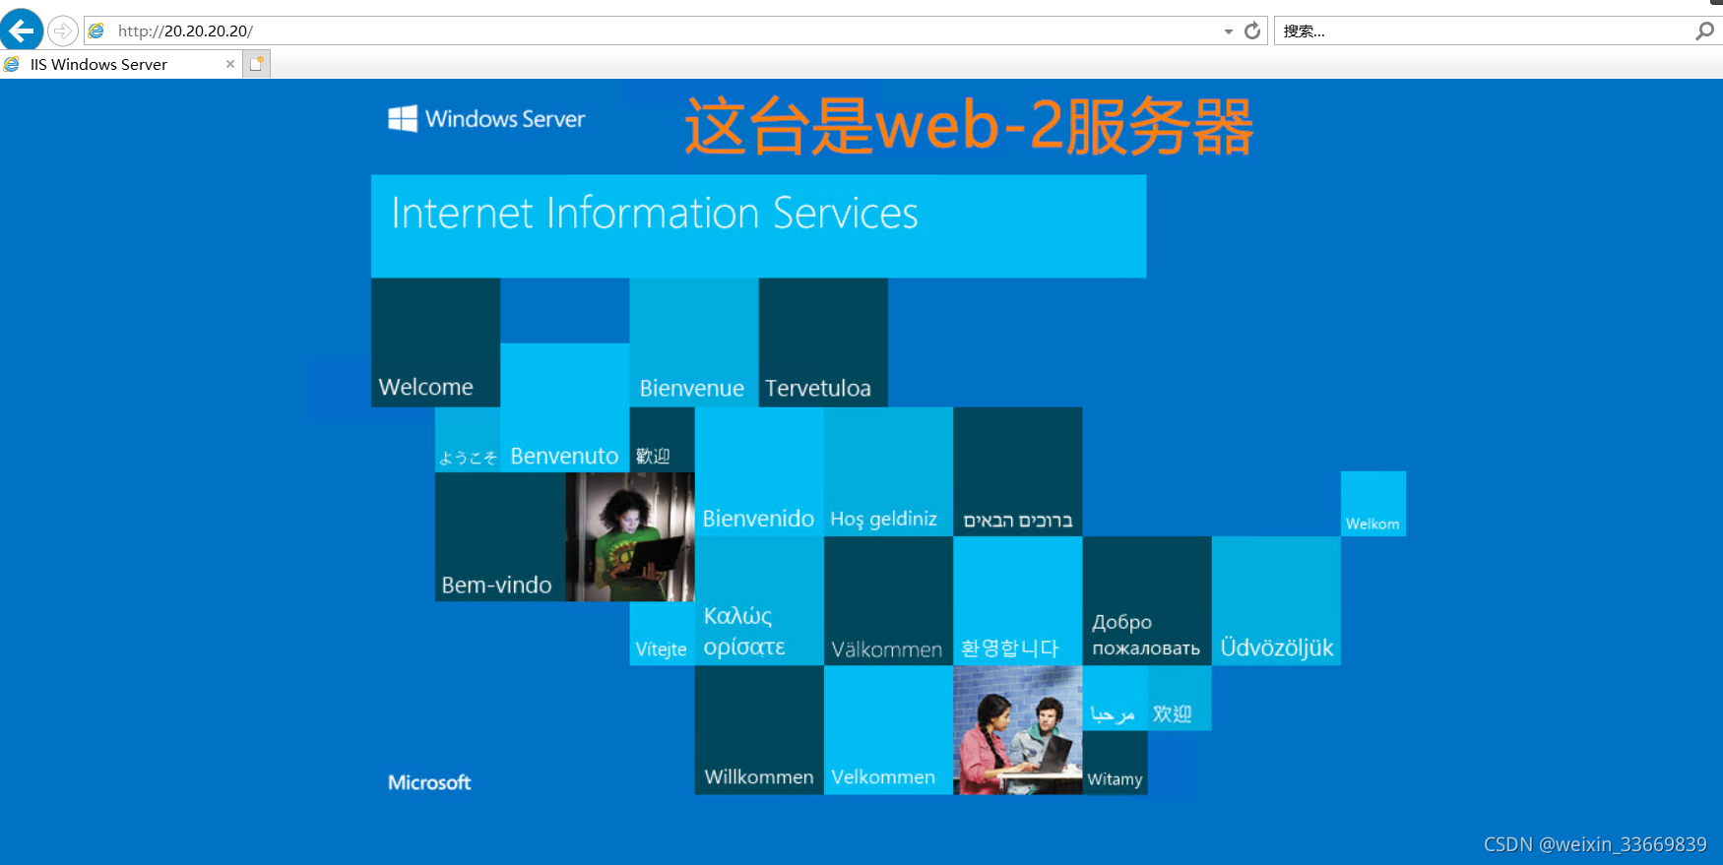Click the Microsoft logo text
The width and height of the screenshot is (1723, 865).
pos(429,782)
